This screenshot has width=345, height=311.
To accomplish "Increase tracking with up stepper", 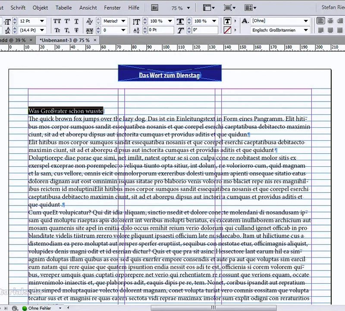I will pyautogui.click(x=98, y=29).
